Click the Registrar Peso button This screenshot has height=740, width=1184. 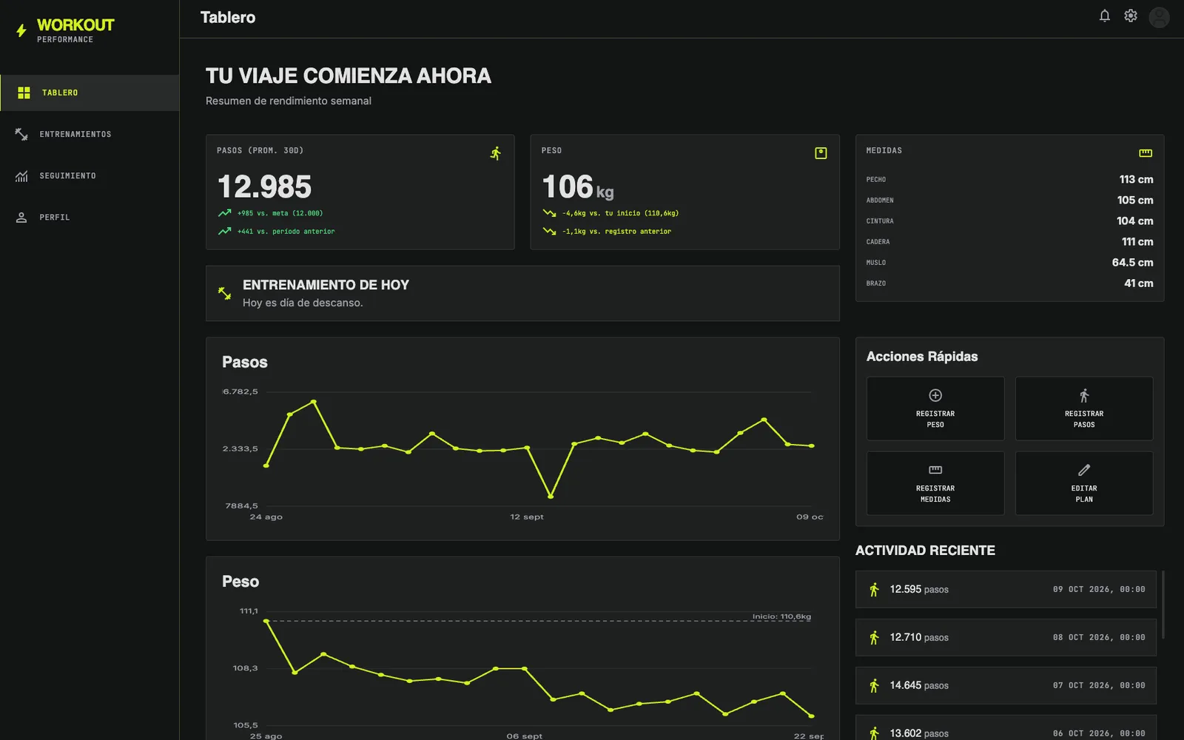pyautogui.click(x=935, y=408)
